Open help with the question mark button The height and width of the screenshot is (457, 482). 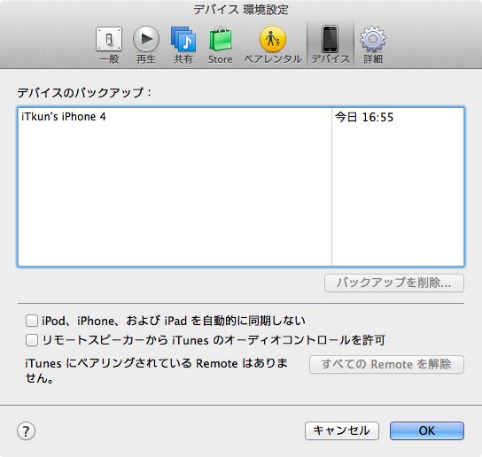pos(26,430)
